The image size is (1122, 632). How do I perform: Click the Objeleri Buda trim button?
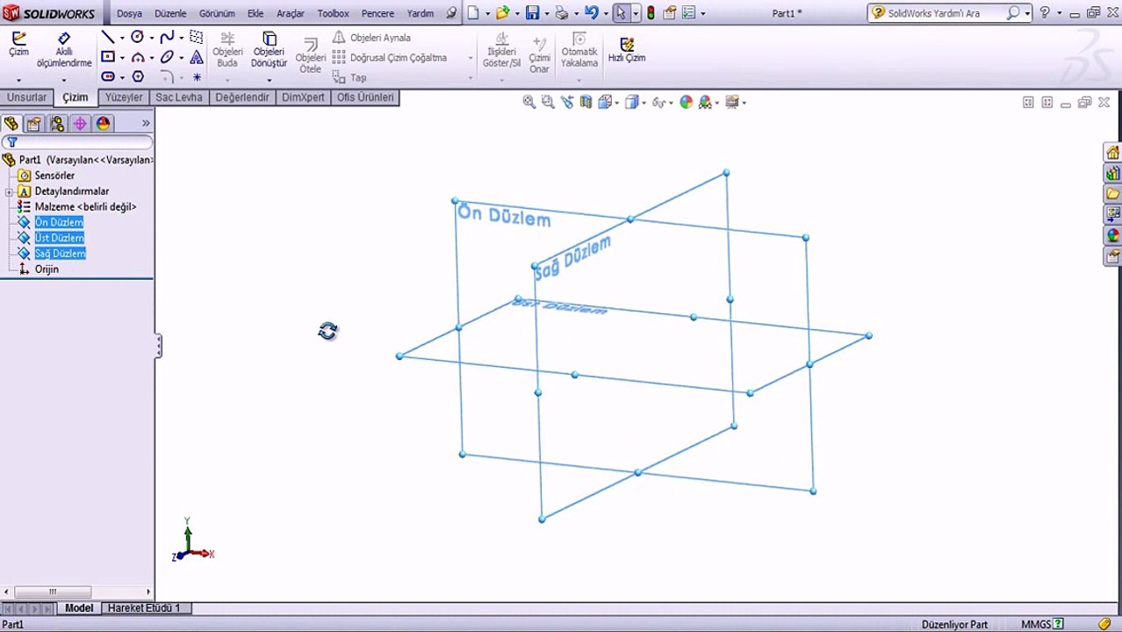[227, 51]
